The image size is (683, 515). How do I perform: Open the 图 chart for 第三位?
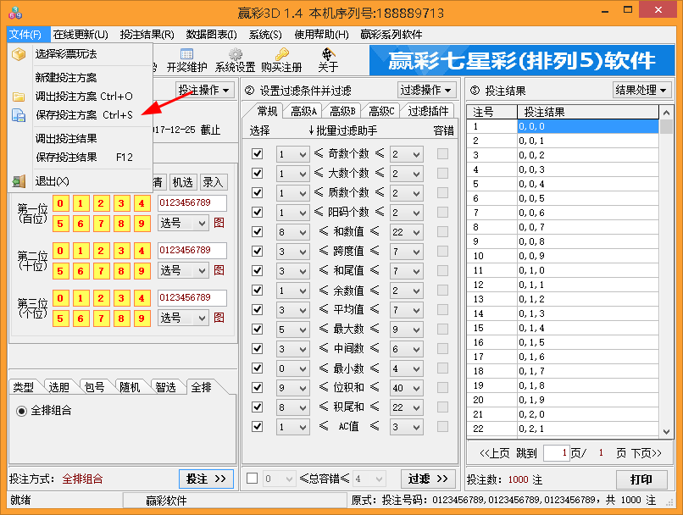[x=219, y=318]
